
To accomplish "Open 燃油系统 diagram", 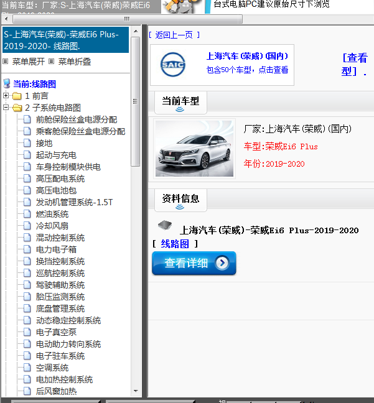I will (x=52, y=214).
